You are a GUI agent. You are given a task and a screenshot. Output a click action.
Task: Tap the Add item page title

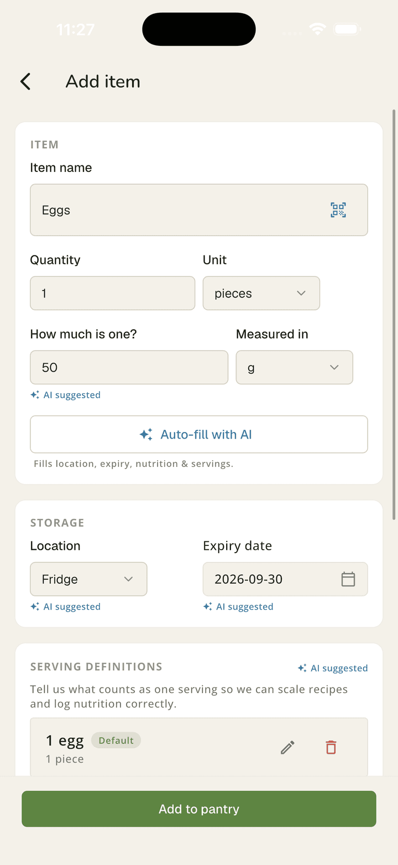(x=103, y=81)
